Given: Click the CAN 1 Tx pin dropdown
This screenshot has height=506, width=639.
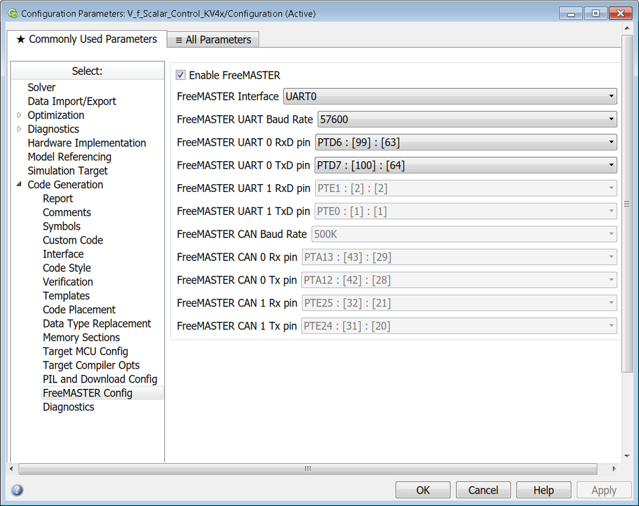Looking at the screenshot, I should pos(459,326).
